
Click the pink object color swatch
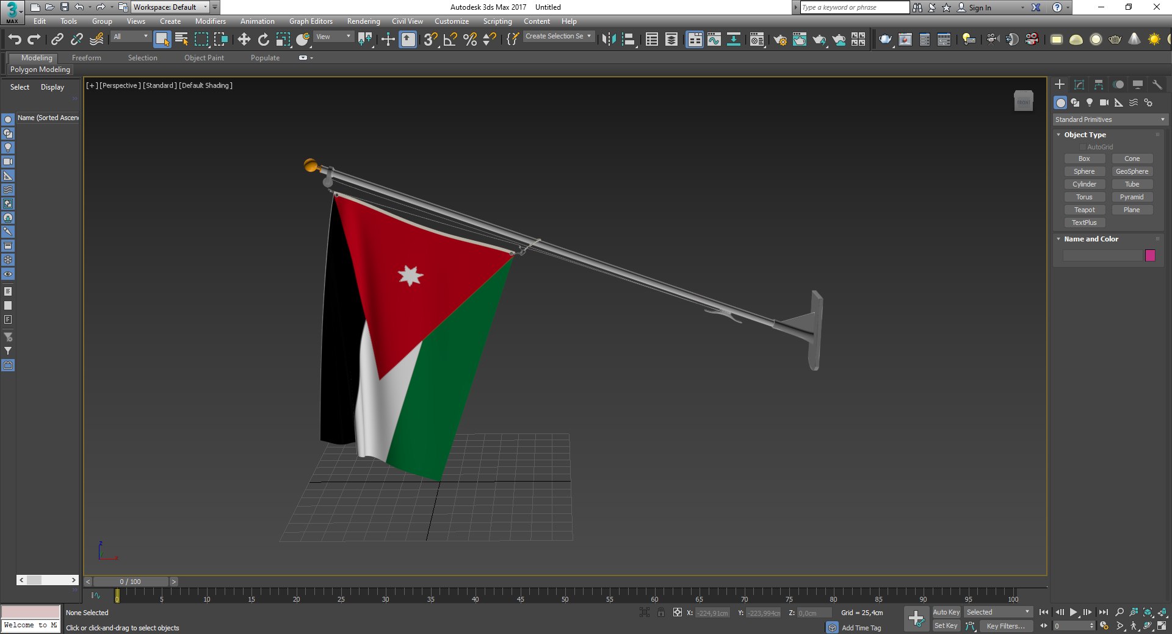tap(1150, 255)
